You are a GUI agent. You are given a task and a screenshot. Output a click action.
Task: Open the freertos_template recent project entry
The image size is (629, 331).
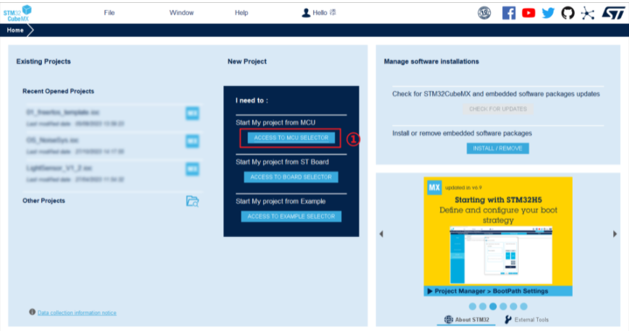(x=113, y=118)
